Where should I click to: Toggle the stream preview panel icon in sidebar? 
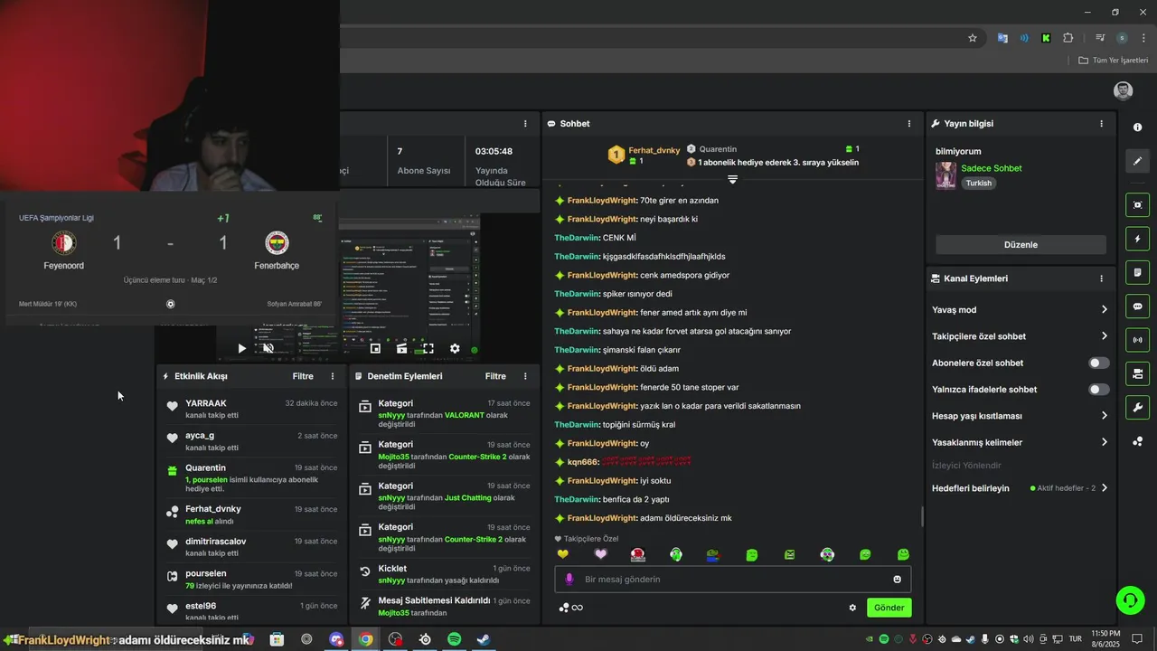(x=1137, y=204)
